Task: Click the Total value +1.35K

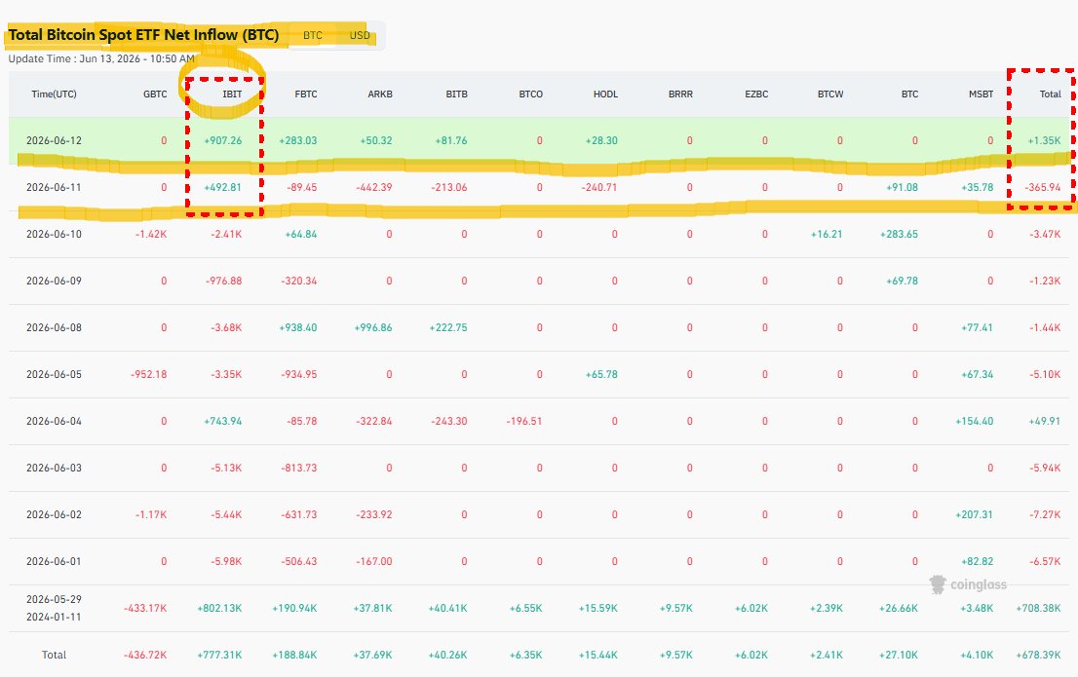Action: pos(1044,141)
